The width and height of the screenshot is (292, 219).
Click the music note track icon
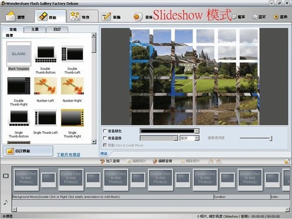point(6,202)
